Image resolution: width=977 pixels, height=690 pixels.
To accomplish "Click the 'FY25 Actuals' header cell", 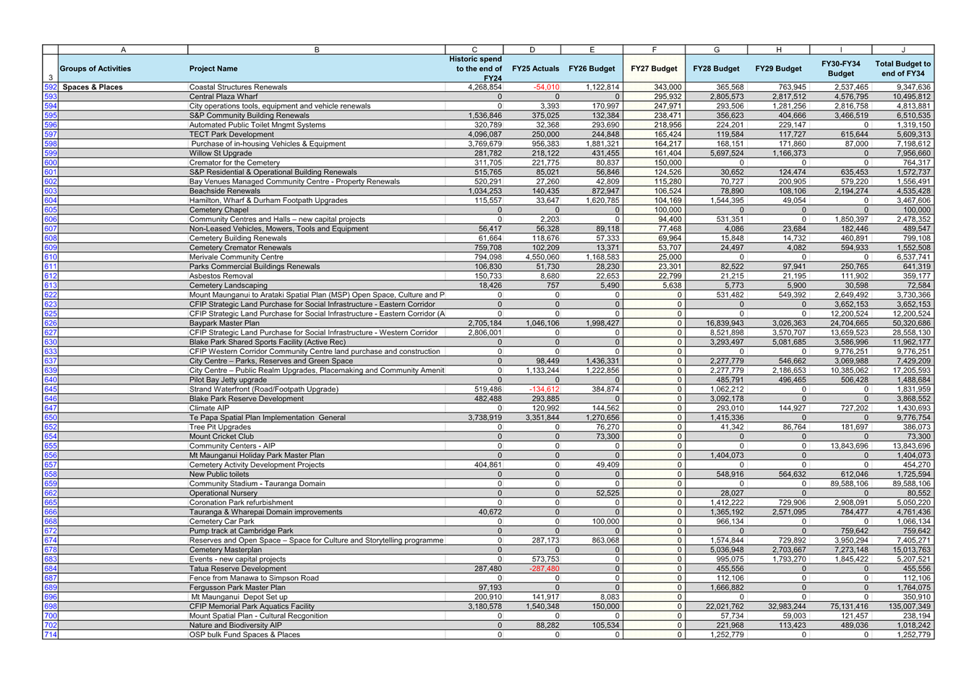I will pyautogui.click(x=535, y=69).
